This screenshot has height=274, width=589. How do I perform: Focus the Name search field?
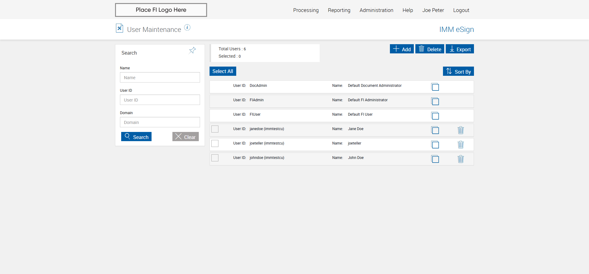[160, 77]
